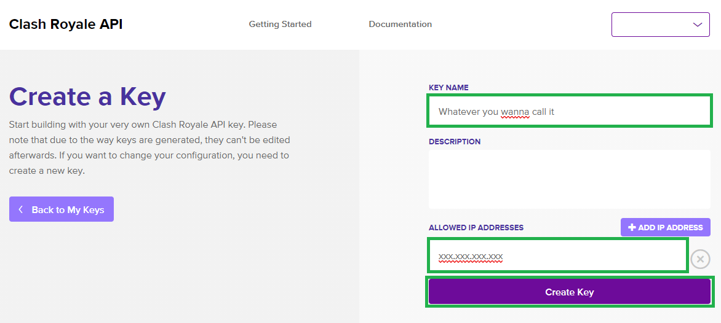721x323 pixels.
Task: Focus the Allowed IP Addresses field
Action: coord(557,255)
